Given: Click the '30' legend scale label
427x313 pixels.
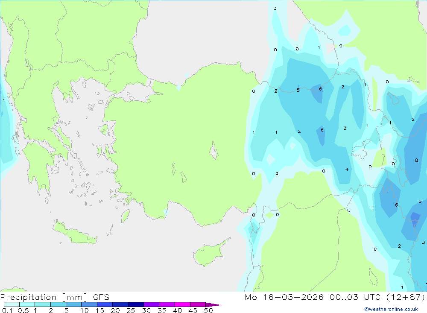Looking at the screenshot, I should [x=146, y=310].
